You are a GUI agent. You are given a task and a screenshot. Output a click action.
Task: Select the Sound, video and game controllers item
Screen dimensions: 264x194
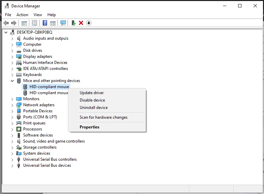point(54,141)
